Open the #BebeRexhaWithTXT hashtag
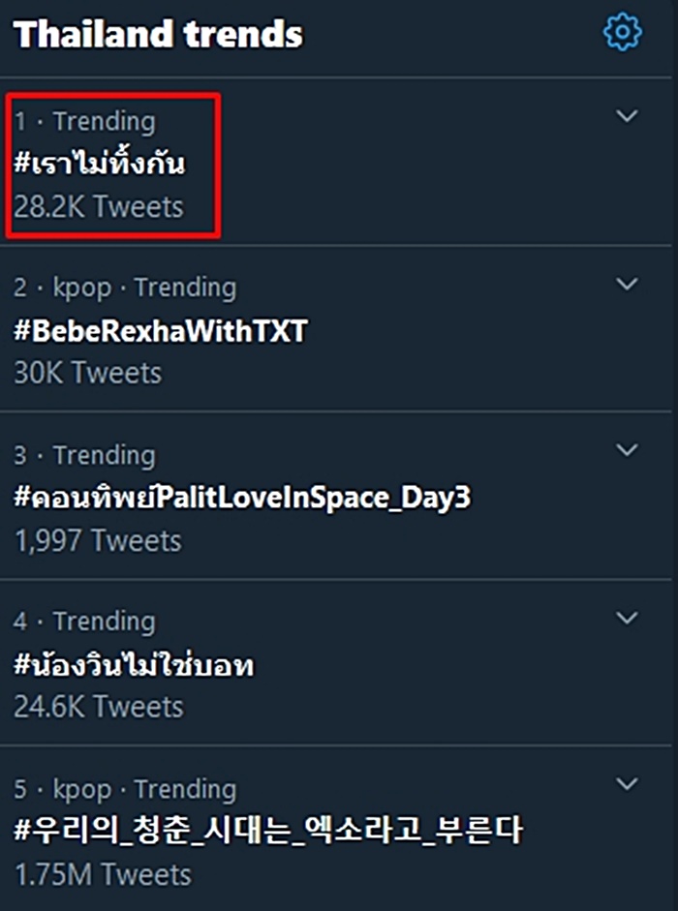The image size is (678, 911). (161, 331)
